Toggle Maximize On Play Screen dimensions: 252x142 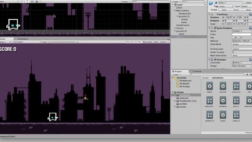pyautogui.click(x=133, y=42)
